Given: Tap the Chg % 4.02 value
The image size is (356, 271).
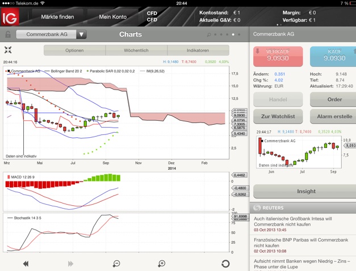Looking at the screenshot, I should tap(279, 80).
